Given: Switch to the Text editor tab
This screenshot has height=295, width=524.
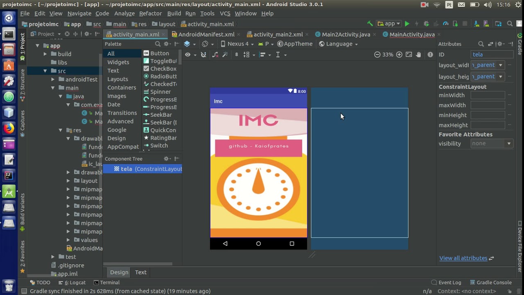Looking at the screenshot, I should pyautogui.click(x=141, y=272).
